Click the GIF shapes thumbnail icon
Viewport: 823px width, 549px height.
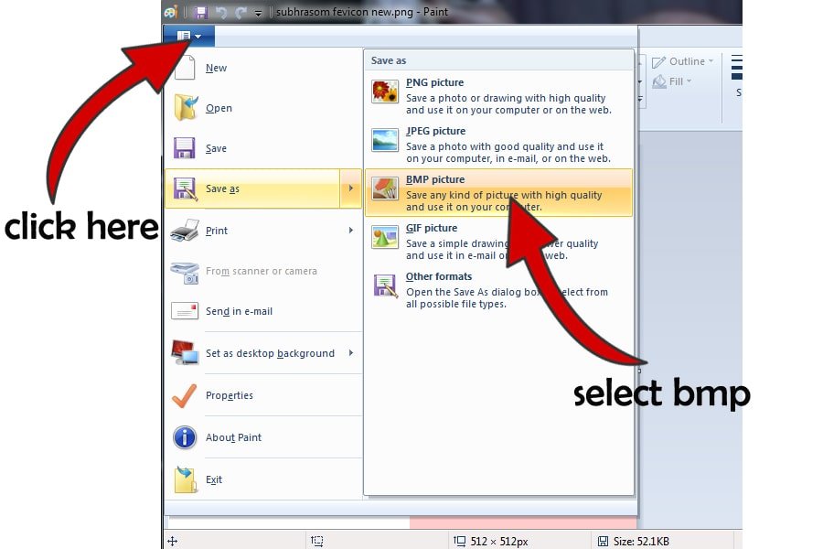point(385,237)
